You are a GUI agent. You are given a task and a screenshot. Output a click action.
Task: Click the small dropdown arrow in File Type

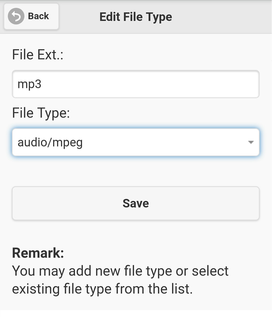[251, 142]
